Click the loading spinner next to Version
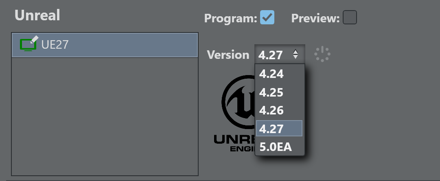The height and width of the screenshot is (181, 440). [x=322, y=54]
